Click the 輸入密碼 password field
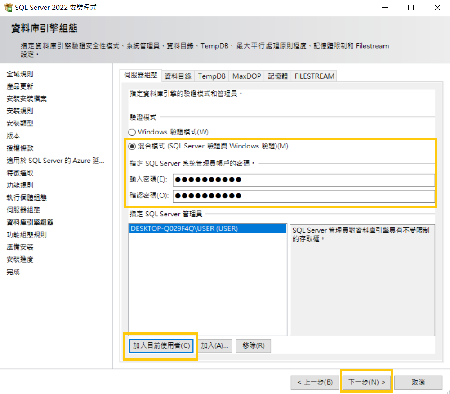Image resolution: width=450 pixels, height=394 pixels. (x=303, y=180)
